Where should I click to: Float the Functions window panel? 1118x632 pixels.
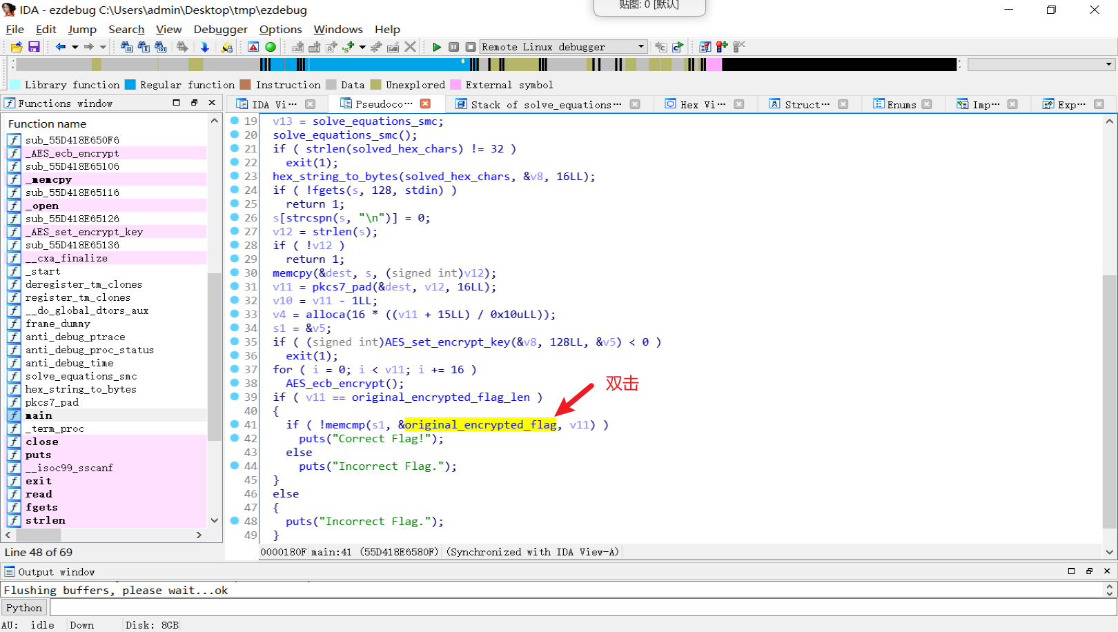[194, 103]
